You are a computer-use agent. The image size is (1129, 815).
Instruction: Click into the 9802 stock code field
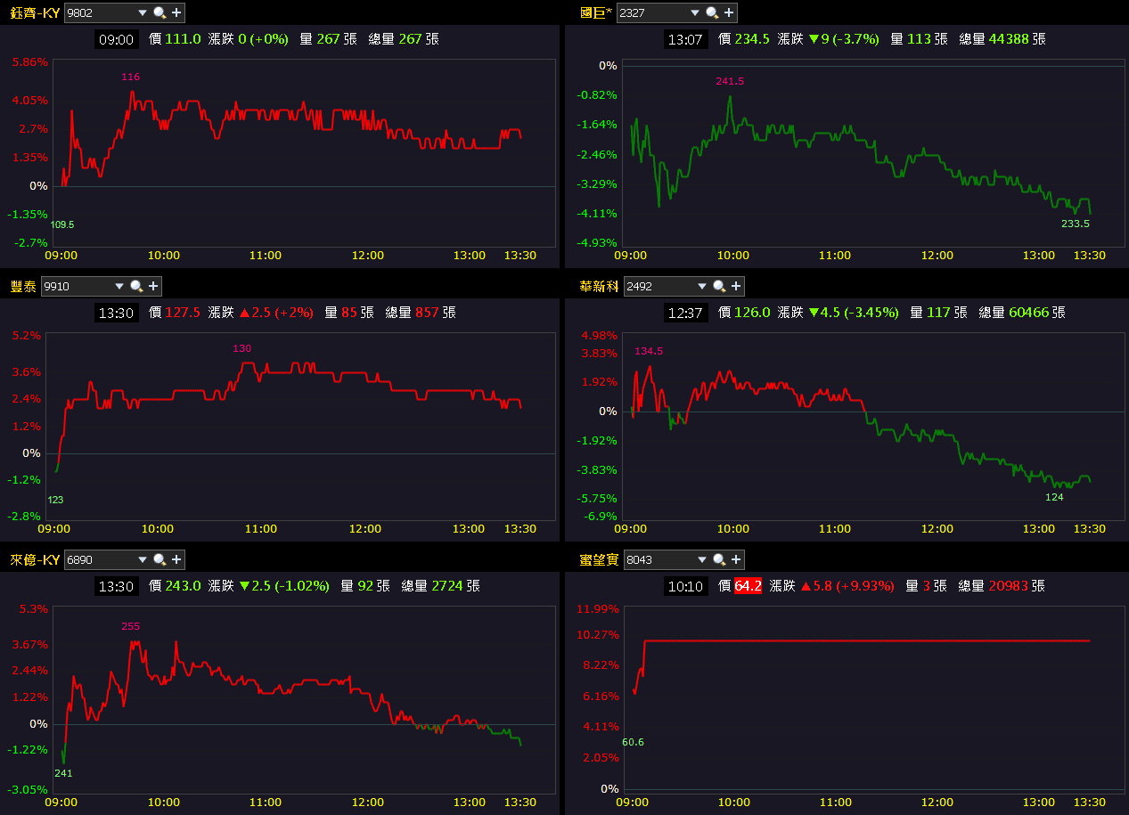click(x=100, y=12)
